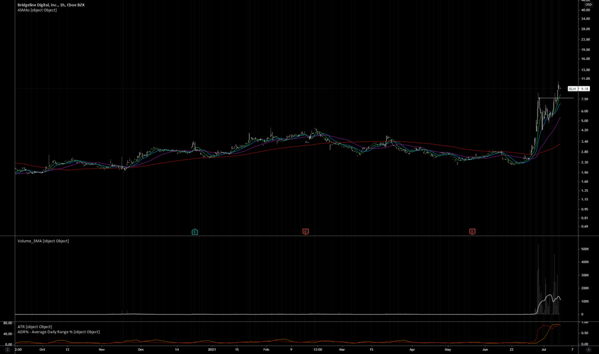Viewport: 599px width, 354px height.
Task: Click the Feb label on time axis
Action: [x=266, y=349]
